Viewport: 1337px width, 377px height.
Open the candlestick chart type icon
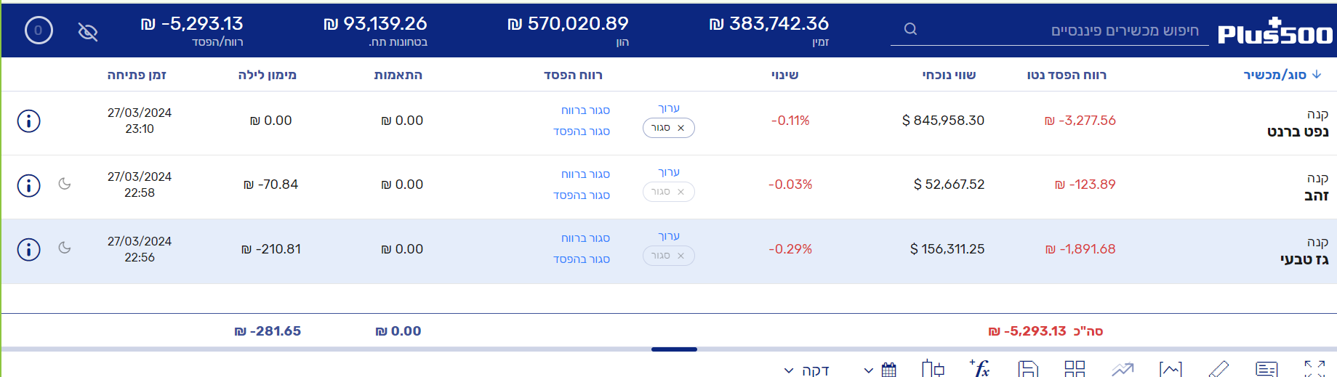pos(932,369)
